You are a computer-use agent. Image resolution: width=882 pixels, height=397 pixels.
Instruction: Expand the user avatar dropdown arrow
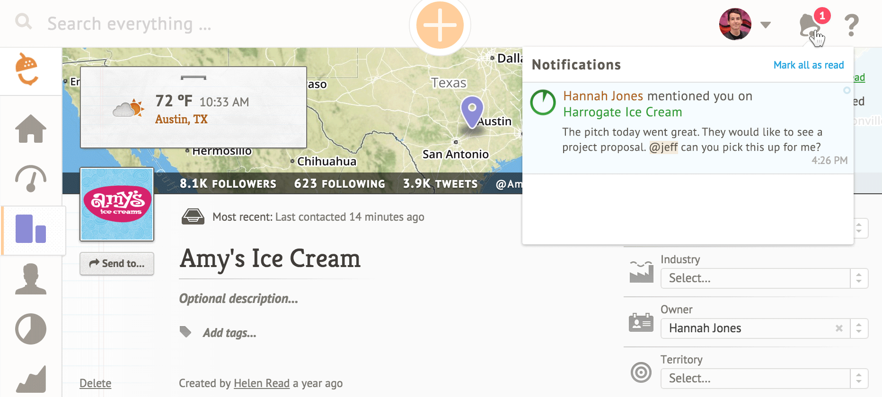click(766, 25)
